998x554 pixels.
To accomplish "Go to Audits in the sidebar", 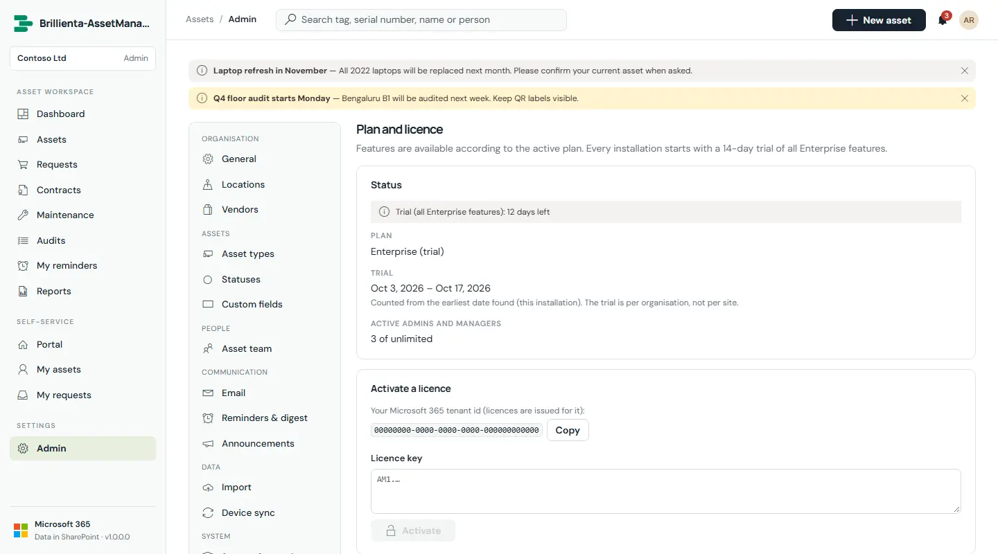I will (x=82, y=240).
